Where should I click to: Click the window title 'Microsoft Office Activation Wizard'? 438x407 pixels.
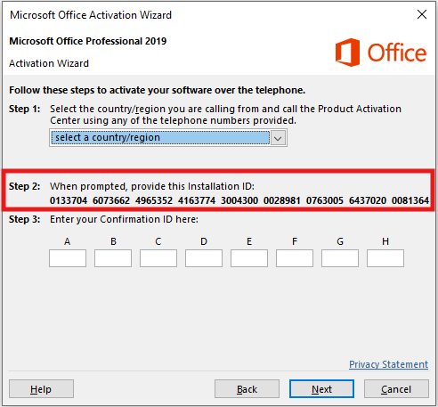[91, 15]
